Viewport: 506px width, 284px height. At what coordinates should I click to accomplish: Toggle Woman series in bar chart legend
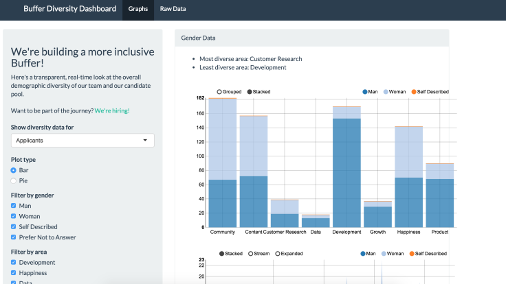pos(395,92)
